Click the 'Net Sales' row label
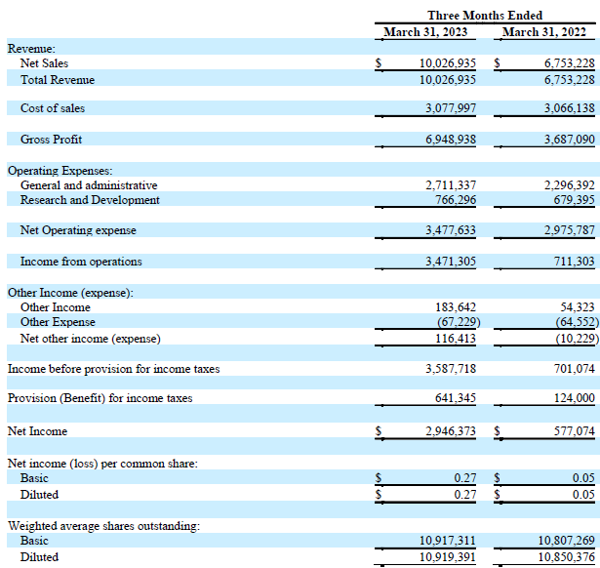Screen dimensions: 600x568 [x=44, y=63]
